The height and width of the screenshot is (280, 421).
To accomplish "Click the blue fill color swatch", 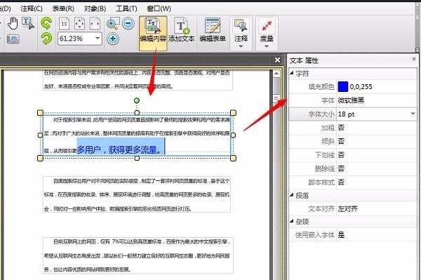I will click(x=343, y=87).
